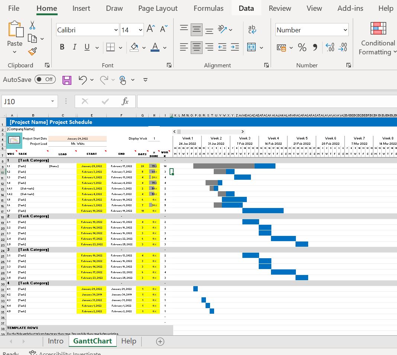Switch to the Formulas ribbon tab
This screenshot has width=397, height=355.
click(x=209, y=8)
